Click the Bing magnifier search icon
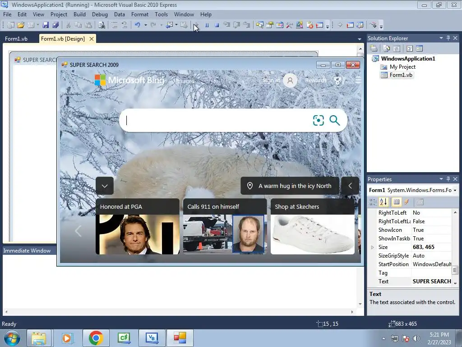The width and height of the screenshot is (462, 347). click(x=334, y=120)
